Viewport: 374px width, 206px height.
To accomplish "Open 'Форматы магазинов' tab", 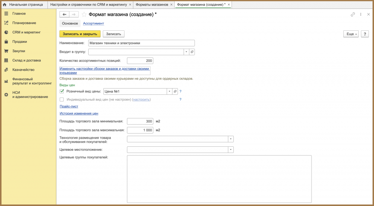I will [x=152, y=4].
